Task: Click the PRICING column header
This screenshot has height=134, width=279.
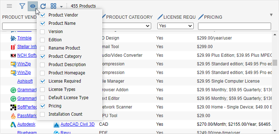Action: 213,17
